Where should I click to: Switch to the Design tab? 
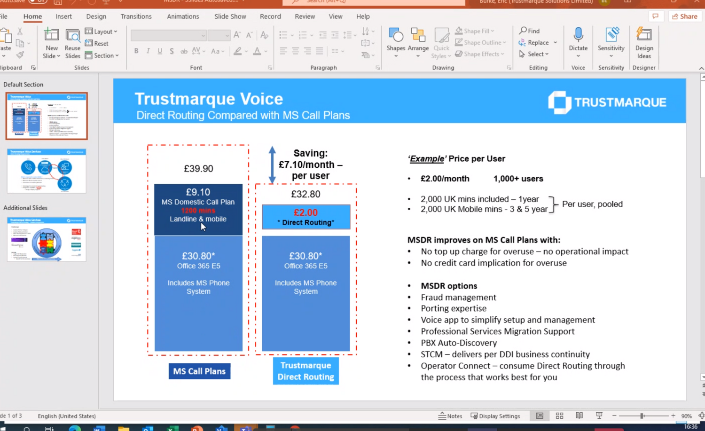(96, 16)
